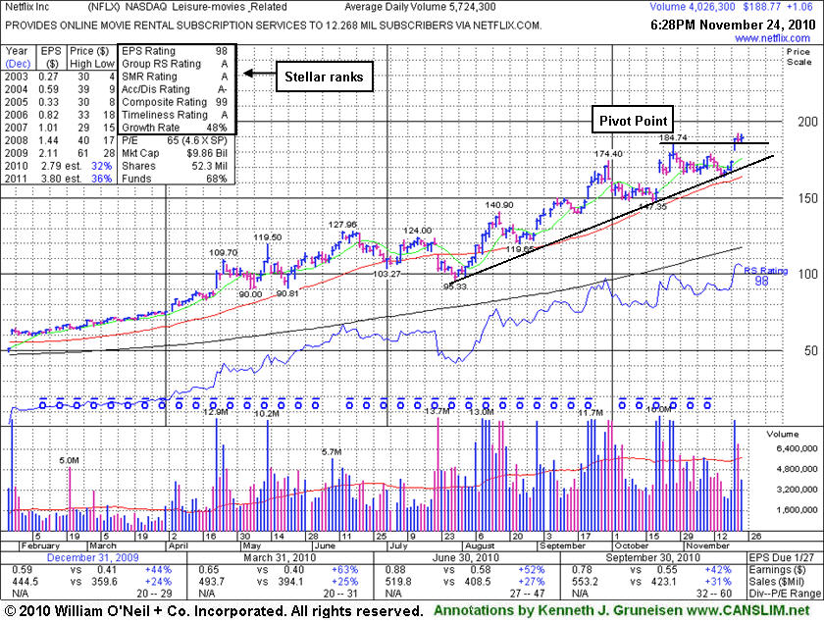The height and width of the screenshot is (623, 824).
Task: Select the 2009 yearly EPS row
Action: (60, 153)
